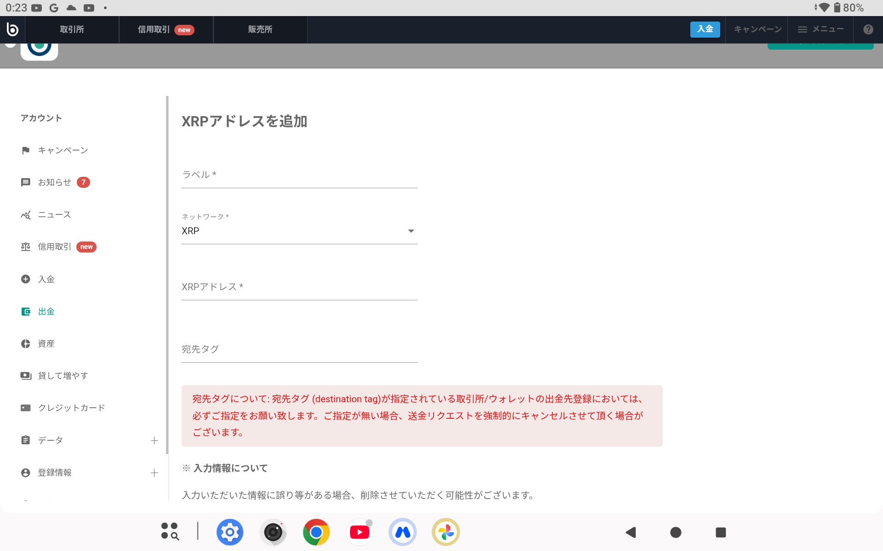The height and width of the screenshot is (551, 883).
Task: Open 資産 in the sidebar
Action: tap(46, 344)
